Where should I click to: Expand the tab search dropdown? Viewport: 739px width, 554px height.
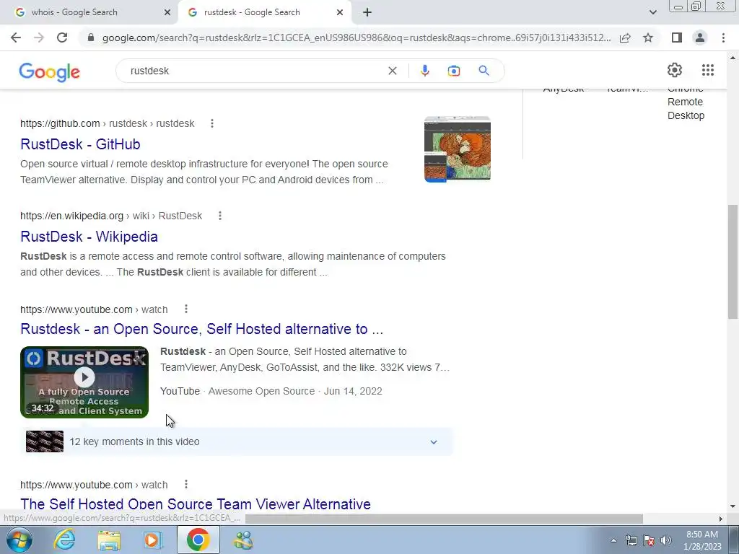pos(652,12)
